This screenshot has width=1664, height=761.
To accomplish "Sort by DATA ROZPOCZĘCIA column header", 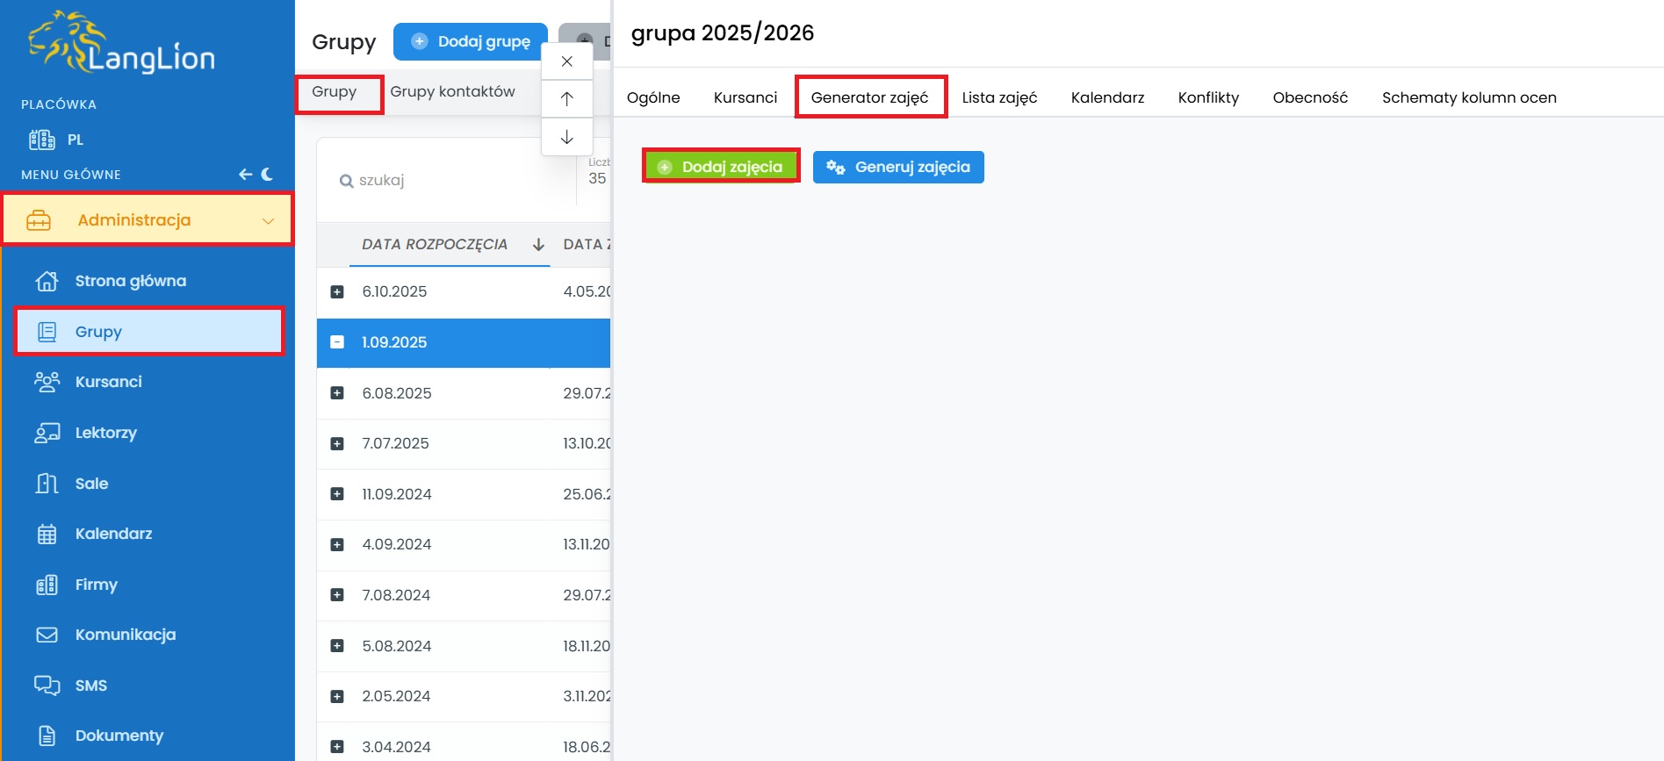I will coord(435,244).
